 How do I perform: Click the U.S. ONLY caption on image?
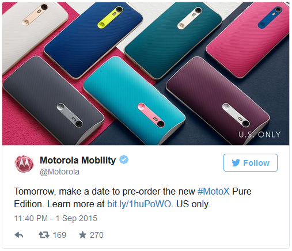pos(260,135)
